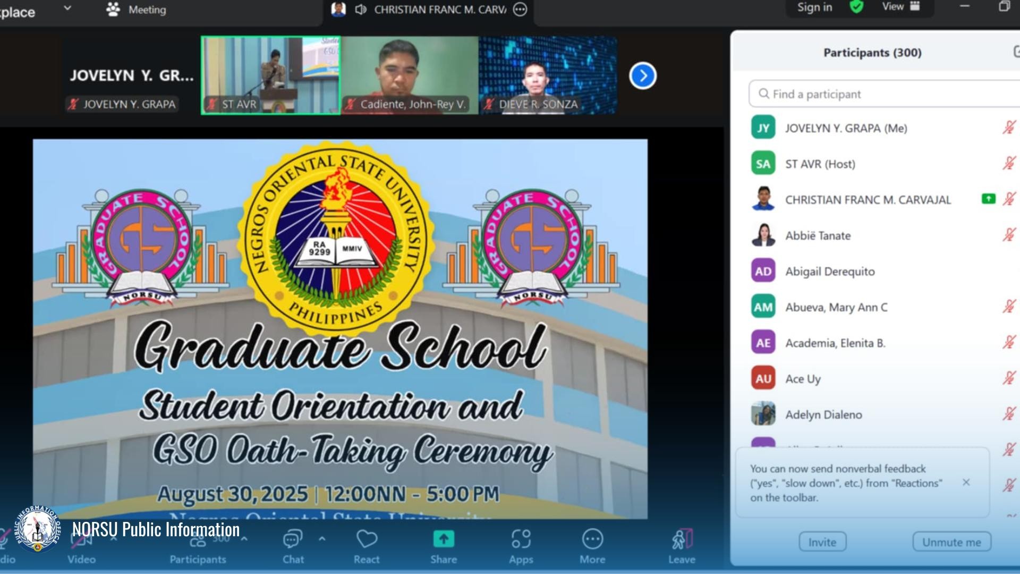This screenshot has width=1020, height=574.
Task: Start screen Share
Action: [x=444, y=546]
